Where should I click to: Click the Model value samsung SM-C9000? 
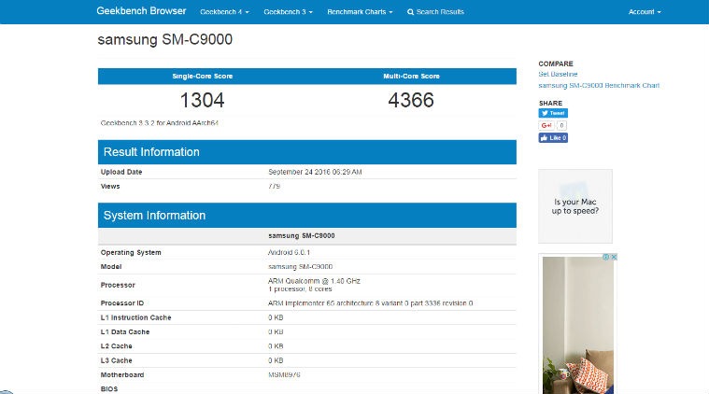tap(300, 267)
